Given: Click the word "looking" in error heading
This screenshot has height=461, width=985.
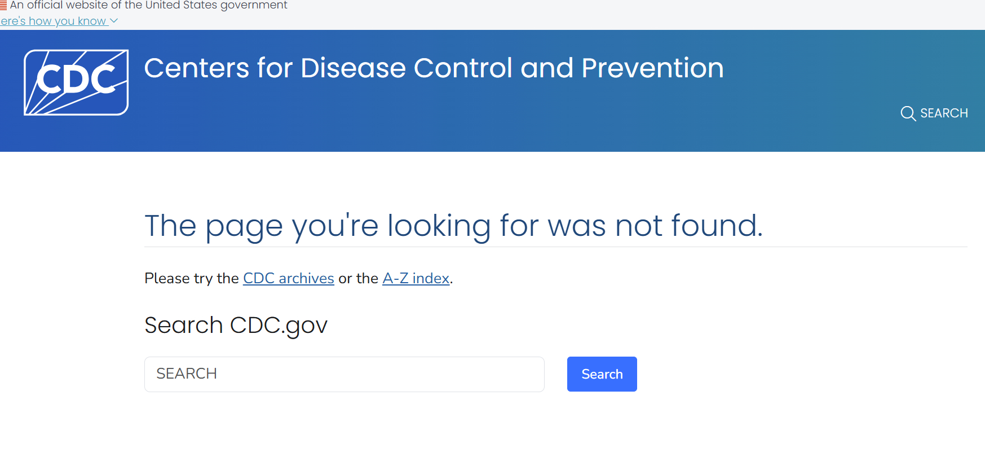Looking at the screenshot, I should click(x=439, y=226).
